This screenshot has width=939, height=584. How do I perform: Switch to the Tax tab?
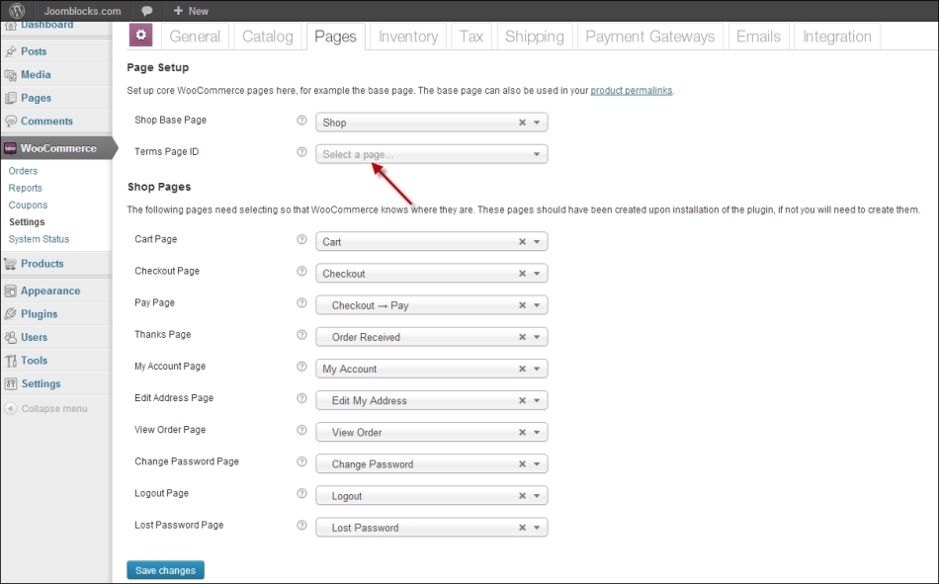coord(471,37)
